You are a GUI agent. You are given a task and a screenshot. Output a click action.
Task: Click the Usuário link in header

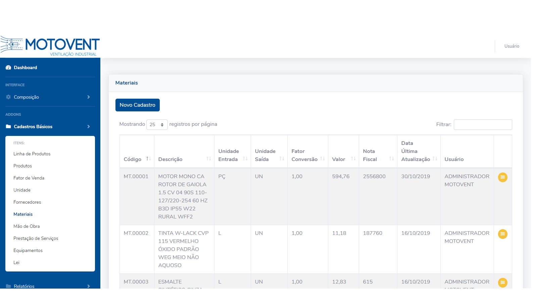pos(511,46)
